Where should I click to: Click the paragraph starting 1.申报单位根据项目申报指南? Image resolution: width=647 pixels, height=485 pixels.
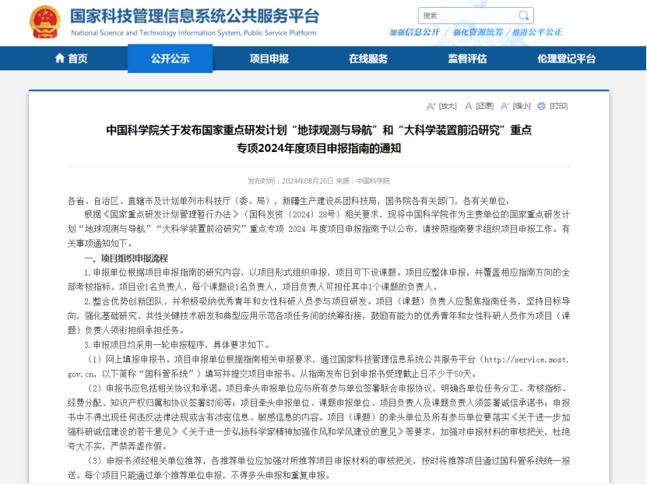click(x=318, y=279)
